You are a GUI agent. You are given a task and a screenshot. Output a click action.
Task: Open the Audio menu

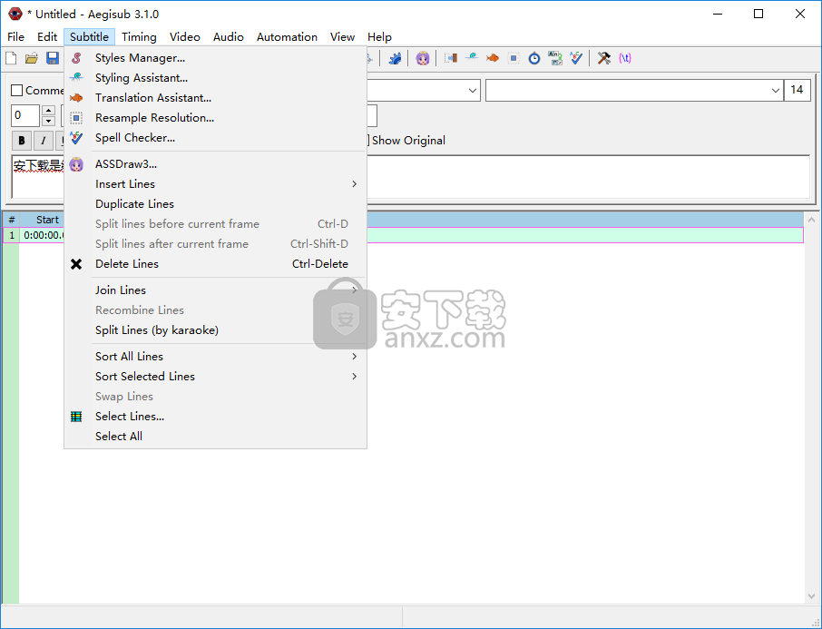click(228, 36)
